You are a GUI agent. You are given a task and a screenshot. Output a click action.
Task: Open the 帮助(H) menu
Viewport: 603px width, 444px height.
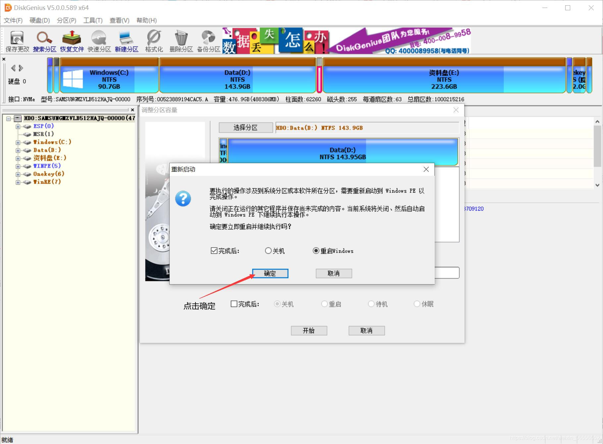click(146, 20)
